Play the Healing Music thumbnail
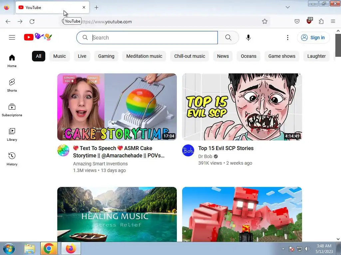Viewport: 341px width, 255px height. tap(117, 214)
